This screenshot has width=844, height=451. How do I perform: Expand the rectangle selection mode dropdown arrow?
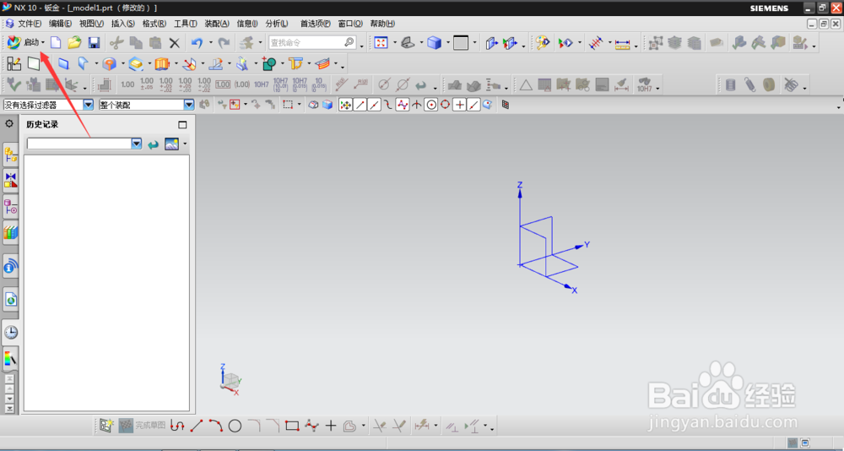[300, 105]
